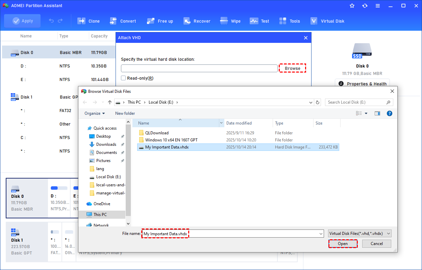The image size is (422, 270).
Task: Click the Cancel button in file dialog
Action: [x=377, y=244]
